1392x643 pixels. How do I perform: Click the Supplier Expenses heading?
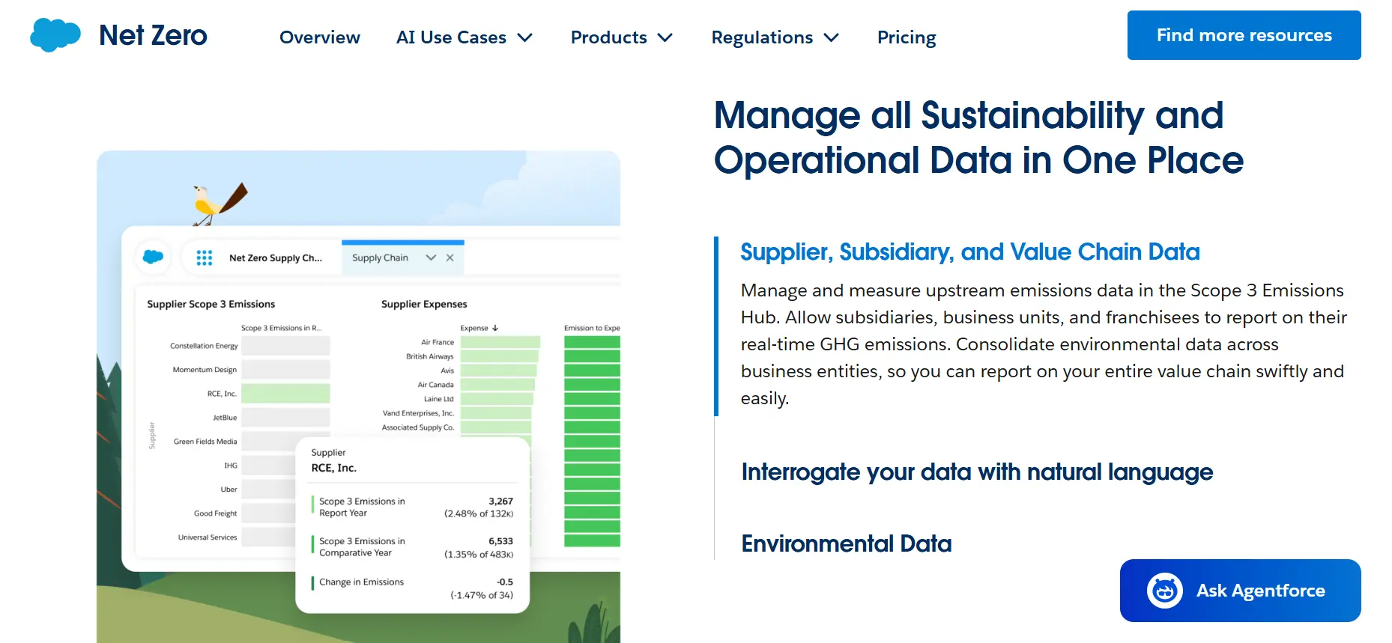[424, 304]
